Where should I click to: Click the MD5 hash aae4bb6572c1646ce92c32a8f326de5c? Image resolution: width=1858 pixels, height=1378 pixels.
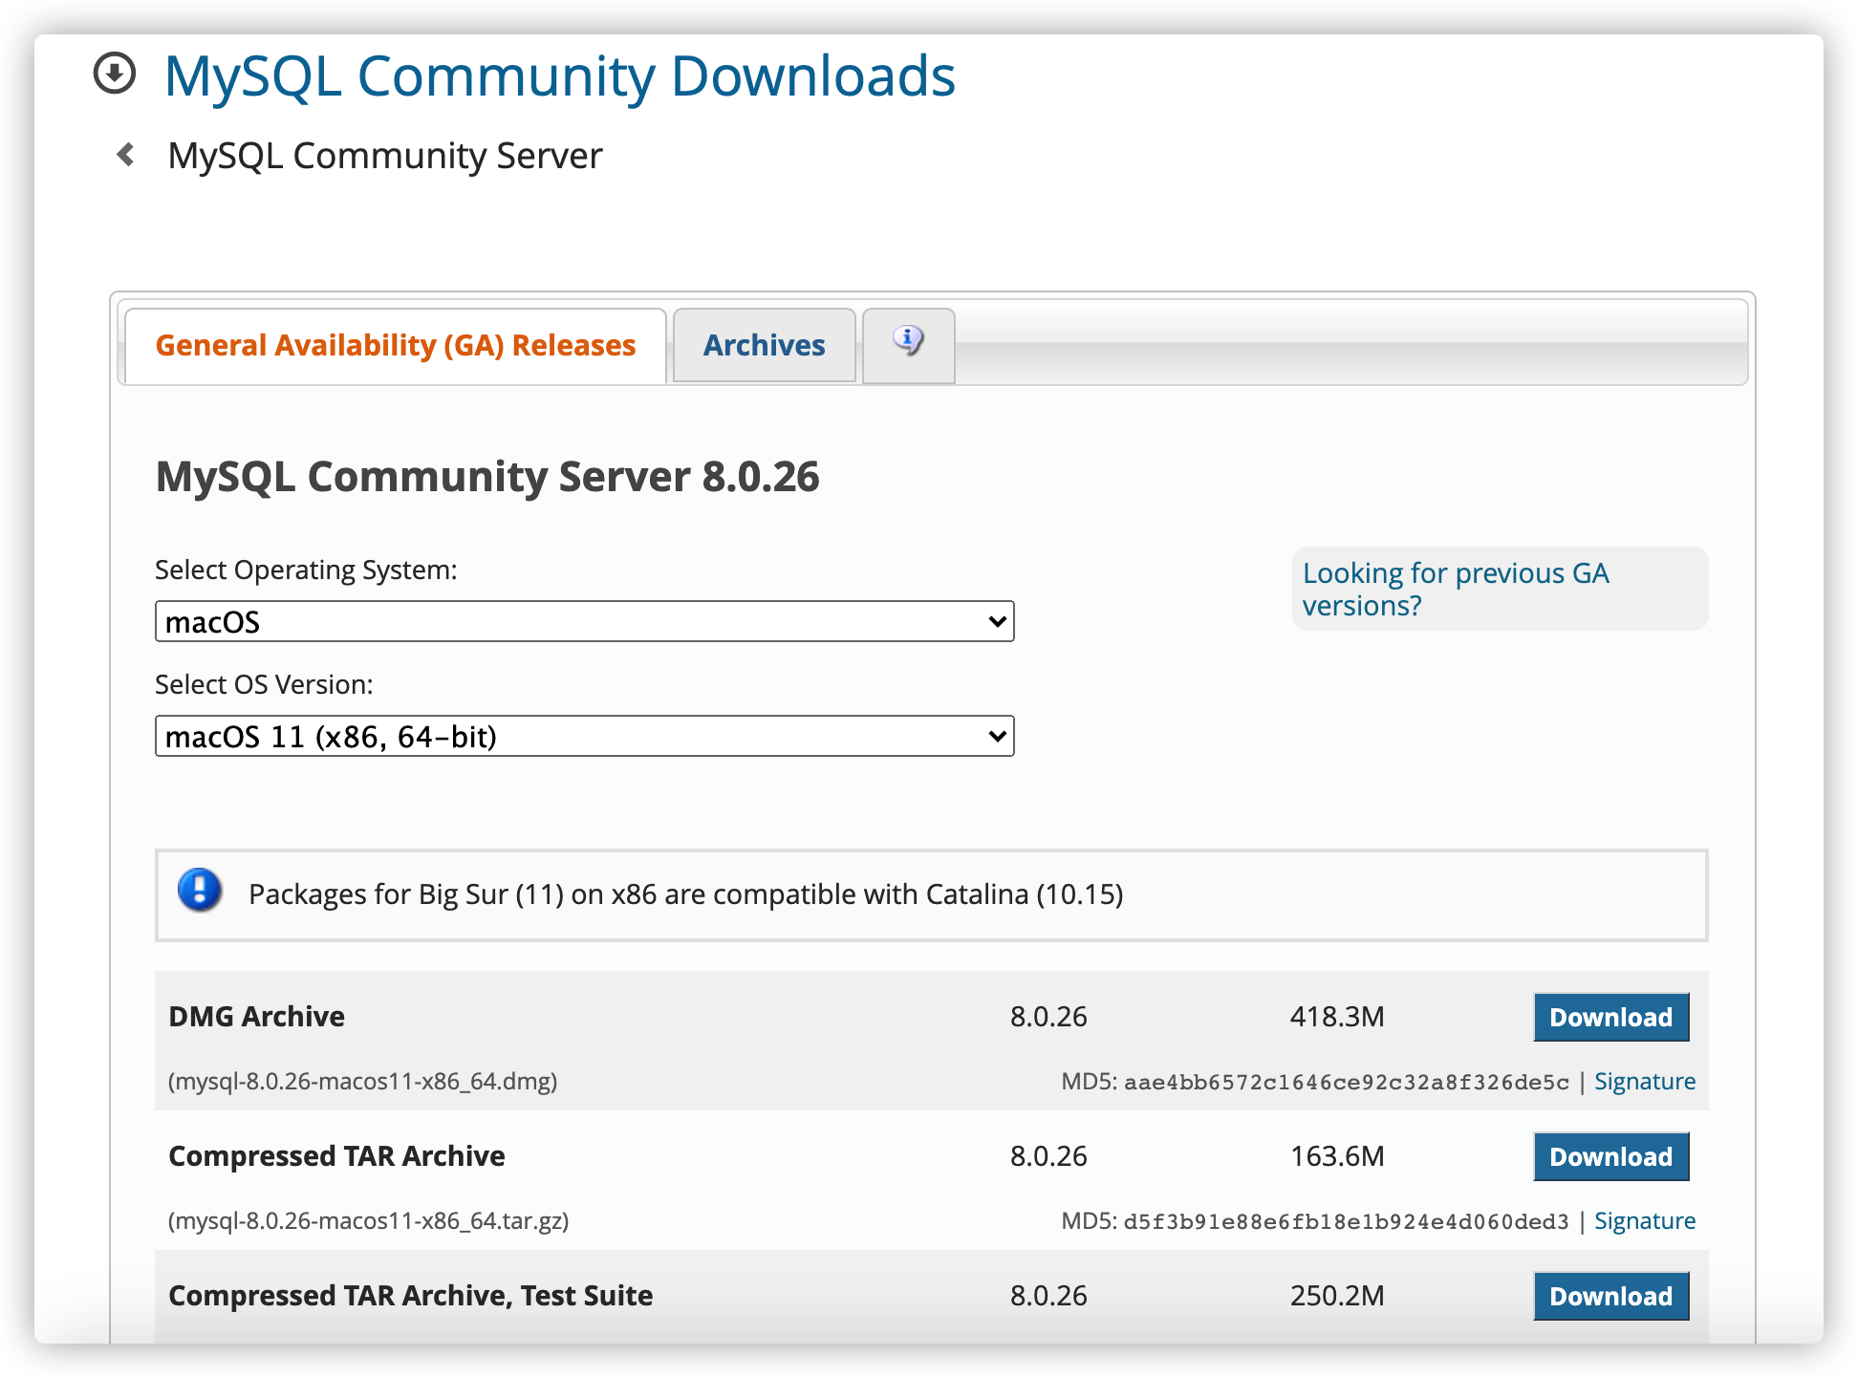pyautogui.click(x=1347, y=1082)
